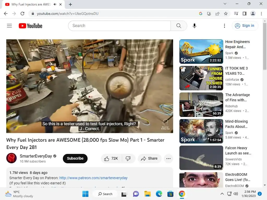
Task: Click Sign in button
Action: click(x=245, y=26)
